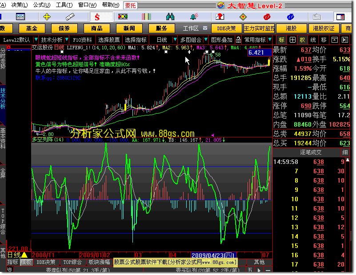Open the Level2默认 dropdown arrow
The height and width of the screenshot is (275, 356).
click(x=36, y=40)
